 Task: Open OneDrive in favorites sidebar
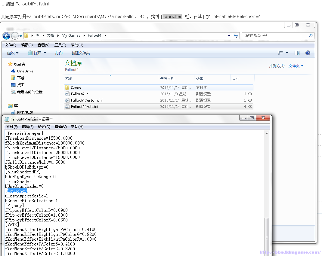tap(25, 71)
